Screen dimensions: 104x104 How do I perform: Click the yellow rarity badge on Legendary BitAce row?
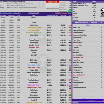[x=68, y=30]
